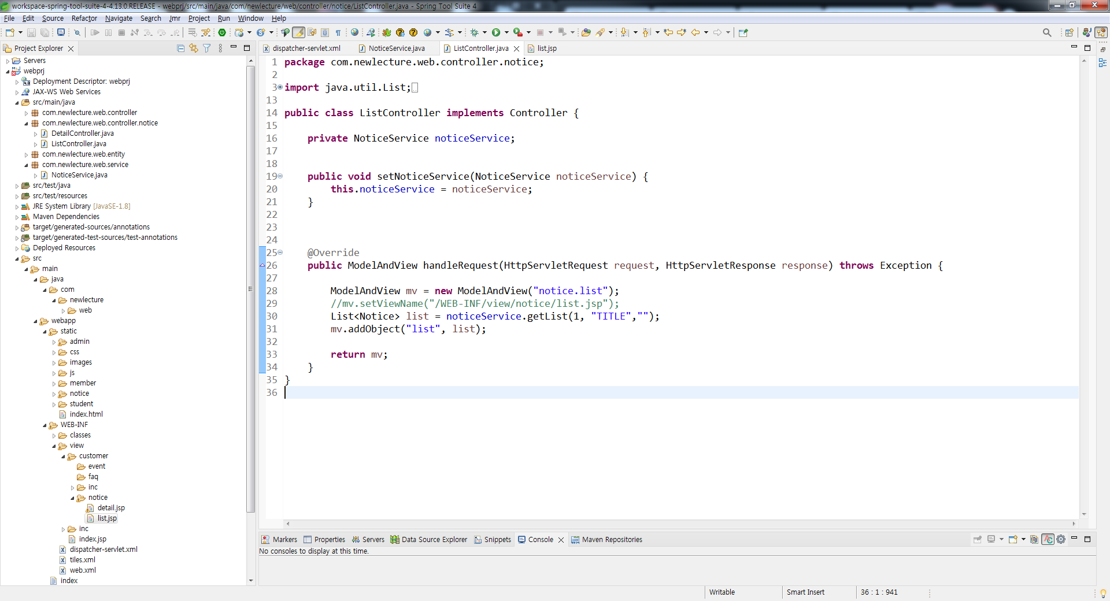Open the Run dropdown arrow

506,32
